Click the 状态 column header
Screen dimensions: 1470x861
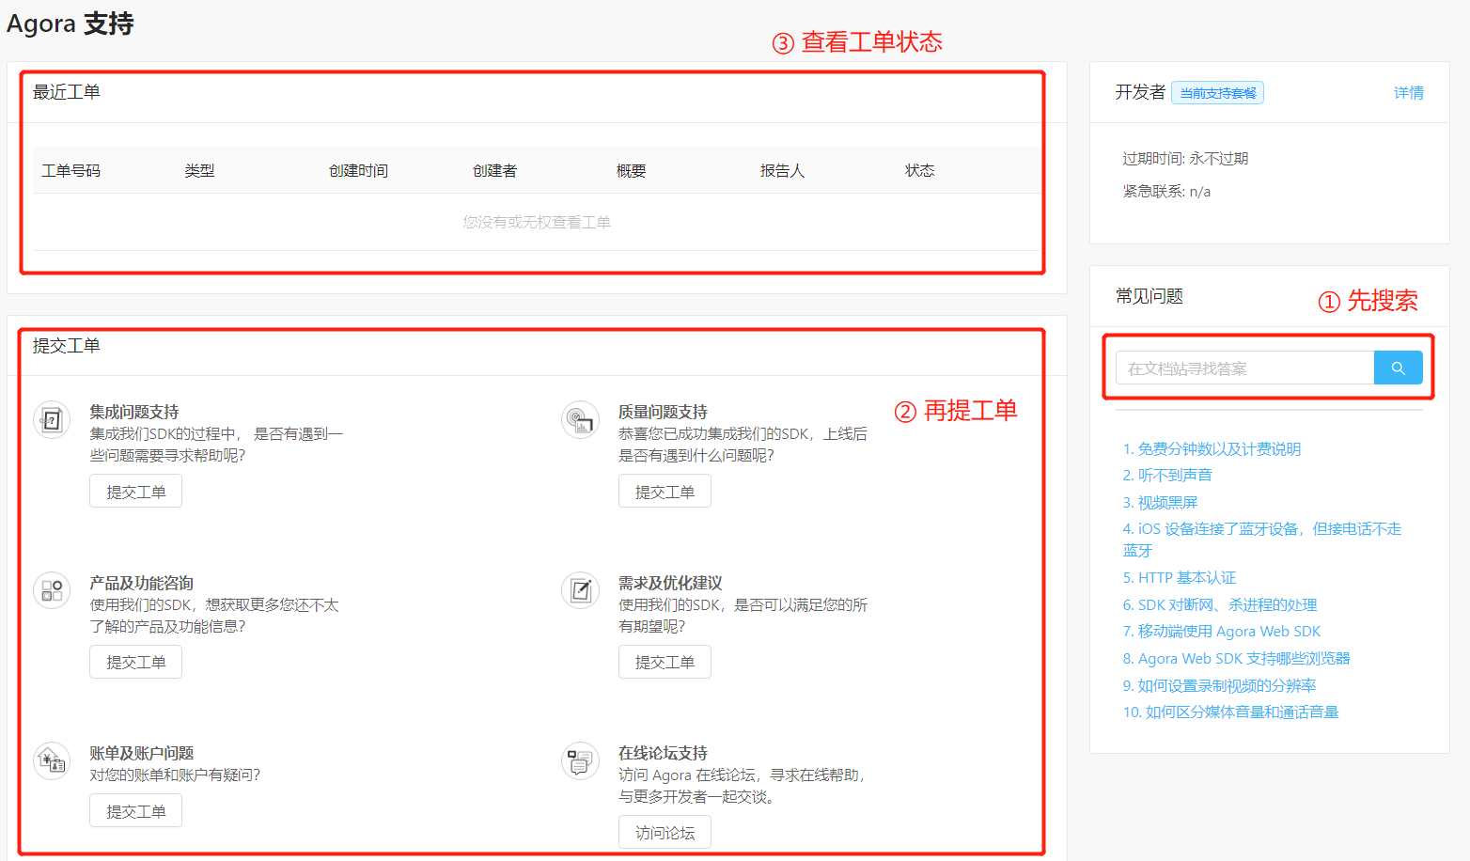tap(919, 170)
